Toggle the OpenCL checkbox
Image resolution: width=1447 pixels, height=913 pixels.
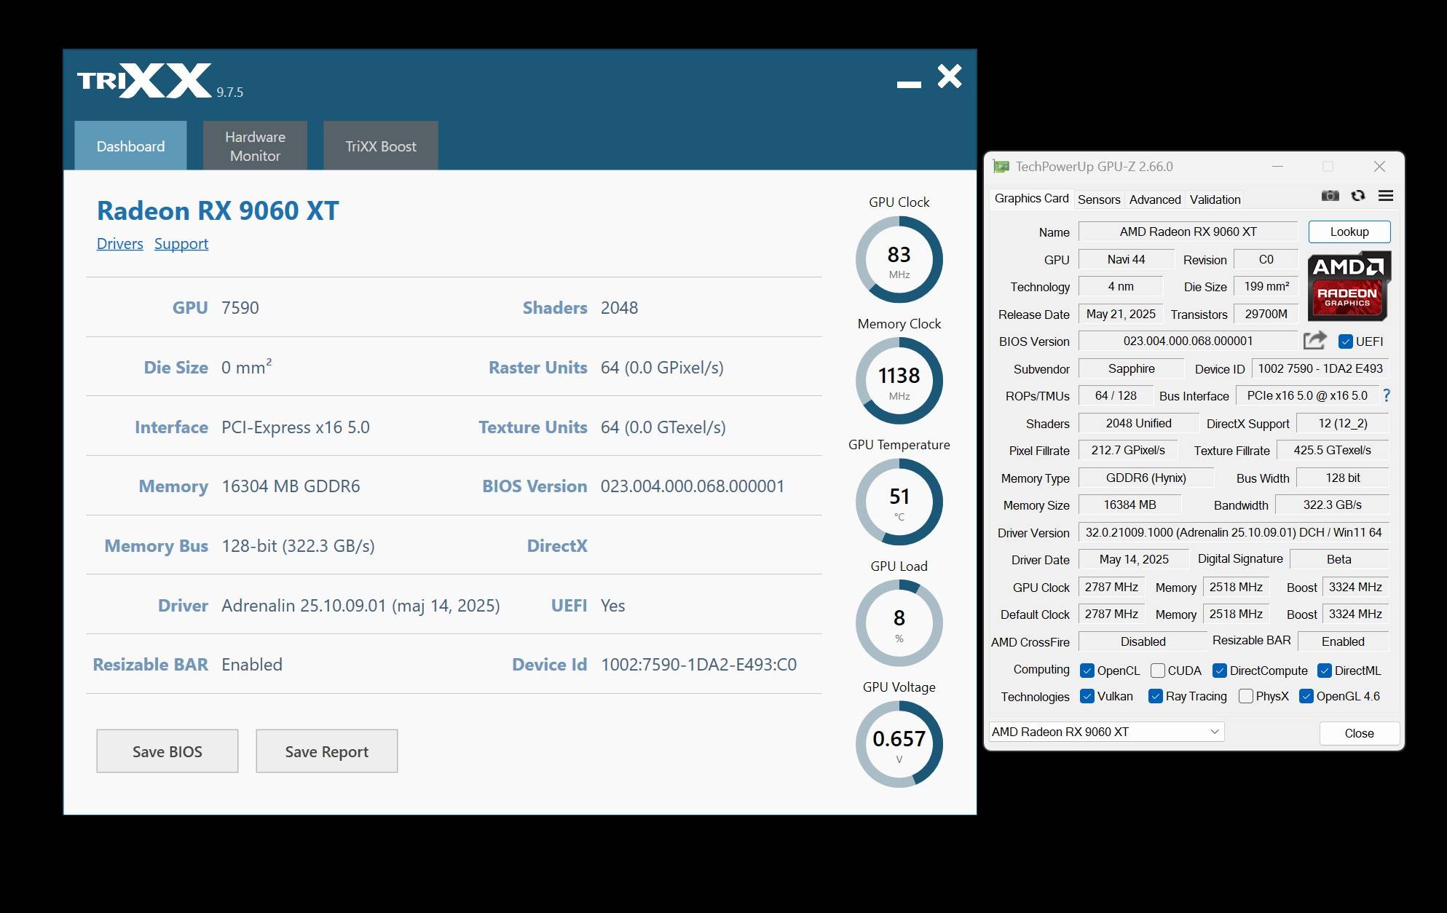coord(1087,671)
